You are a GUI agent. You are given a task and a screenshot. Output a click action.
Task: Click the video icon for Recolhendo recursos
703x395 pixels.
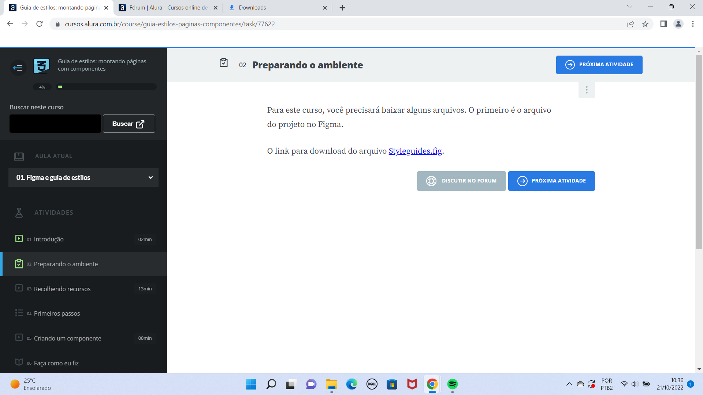tap(19, 288)
